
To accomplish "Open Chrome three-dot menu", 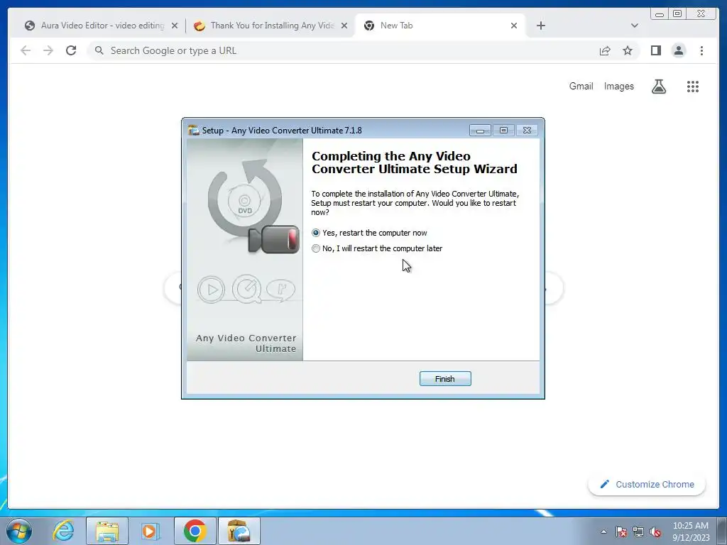I will pos(702,50).
